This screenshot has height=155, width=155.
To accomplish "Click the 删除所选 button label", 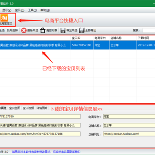I will click(33, 31).
